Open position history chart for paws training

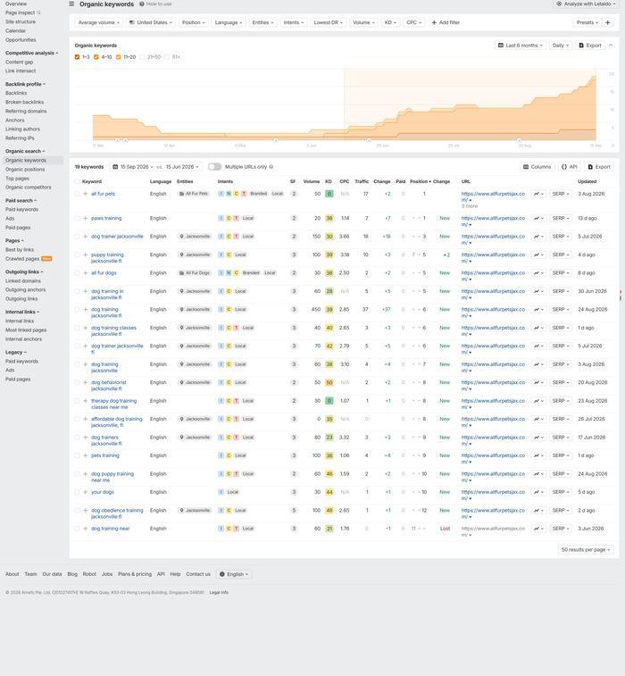tap(537, 219)
